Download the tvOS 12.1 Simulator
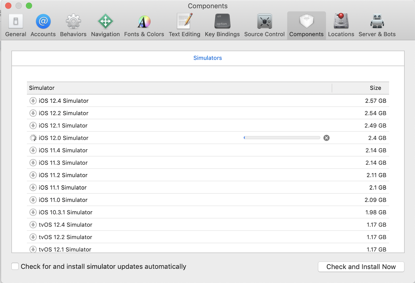 click(33, 249)
